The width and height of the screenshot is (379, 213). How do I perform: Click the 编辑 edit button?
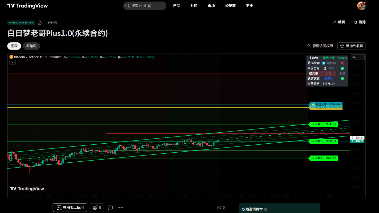339,22
